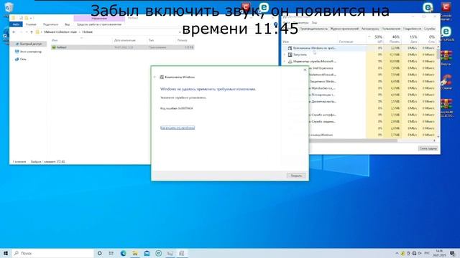
Task: Click Malware-Collection-main in the address breadcrumb
Action: 60,32
